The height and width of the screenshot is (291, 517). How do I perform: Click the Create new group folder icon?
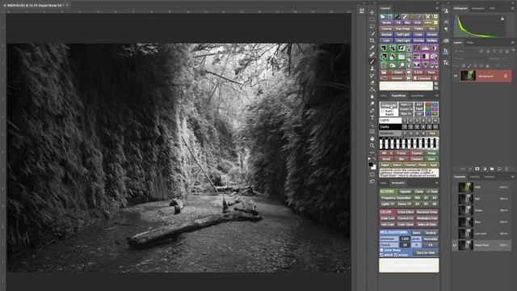tap(492, 169)
